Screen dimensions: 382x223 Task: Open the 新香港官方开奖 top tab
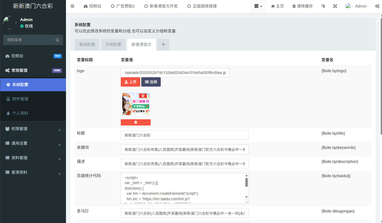pyautogui.click(x=161, y=6)
